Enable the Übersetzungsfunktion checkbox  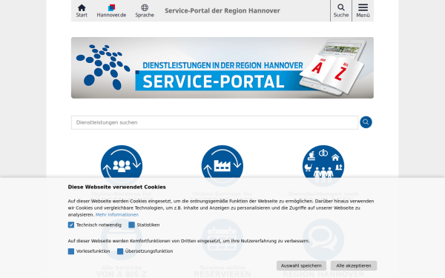(x=120, y=251)
